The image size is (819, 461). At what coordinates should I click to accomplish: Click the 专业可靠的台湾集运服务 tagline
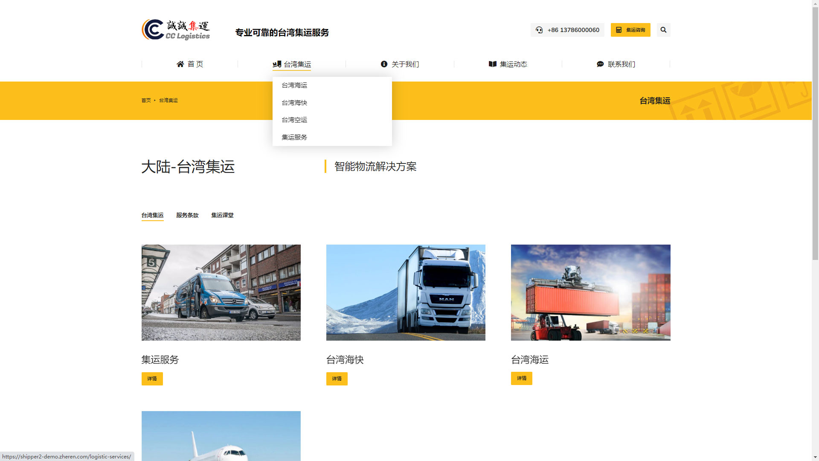pyautogui.click(x=282, y=32)
